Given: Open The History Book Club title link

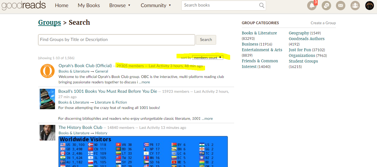Looking at the screenshot, I should [x=80, y=127].
